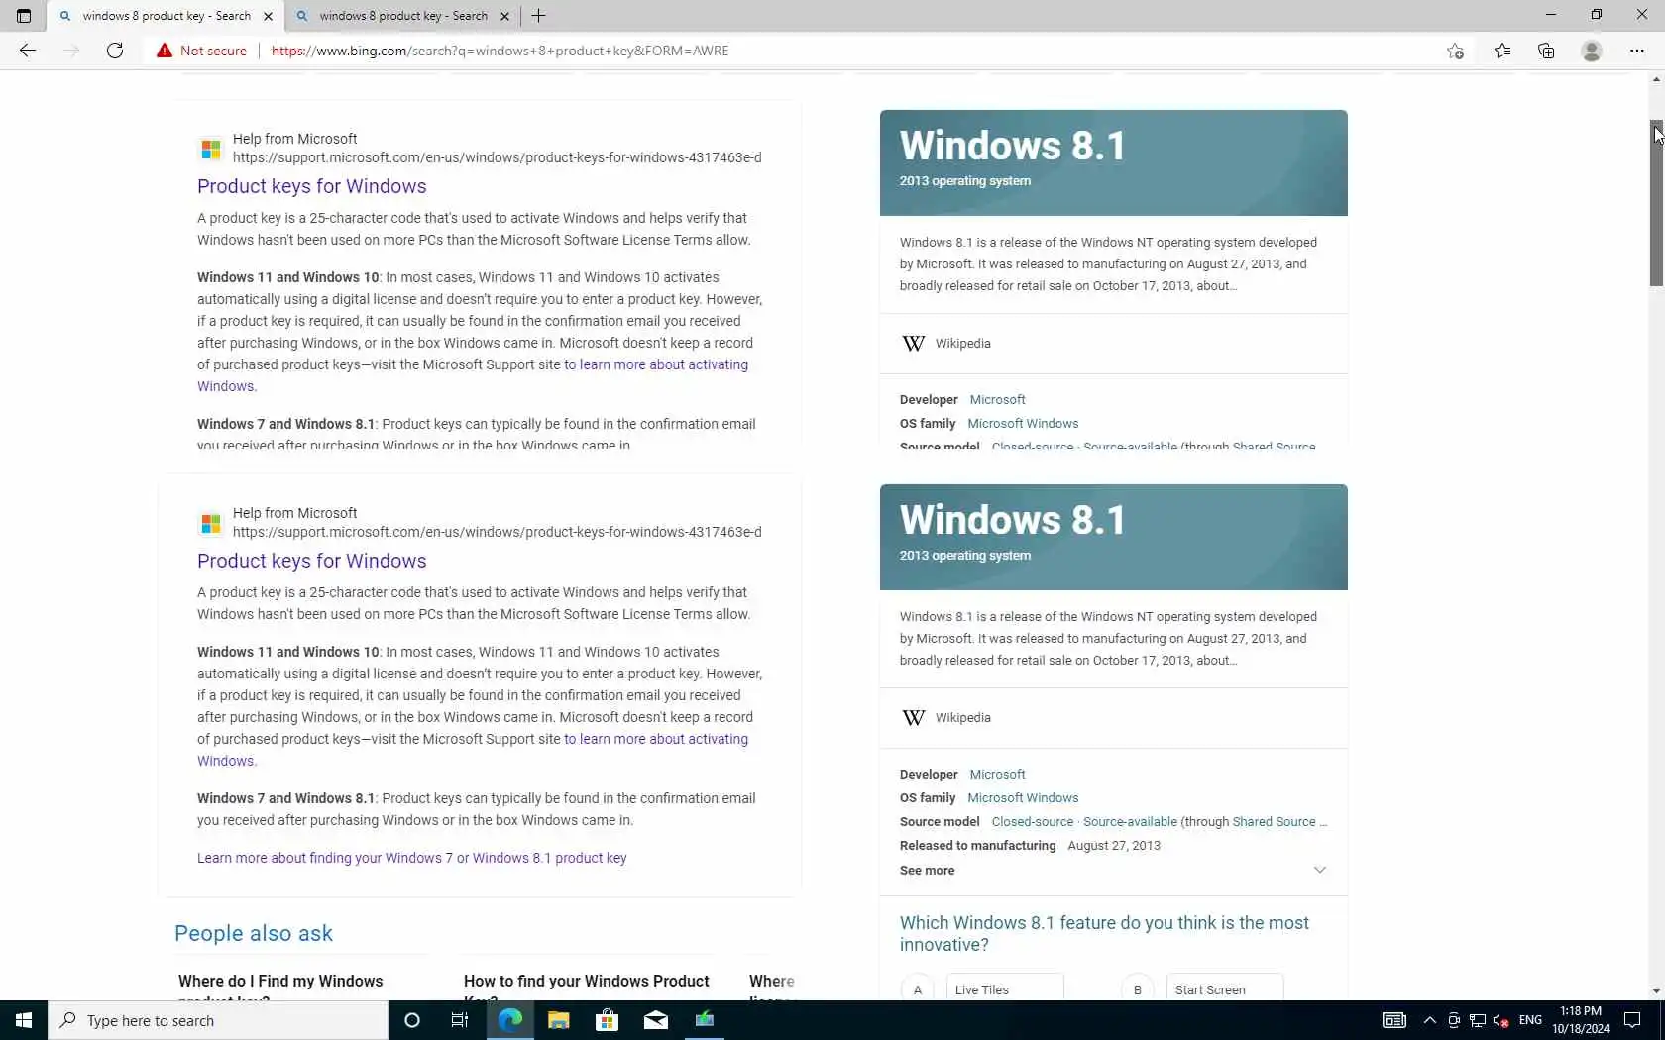The height and width of the screenshot is (1040, 1665).
Task: Click the 'Type here to search' taskbar box
Action: click(x=218, y=1020)
